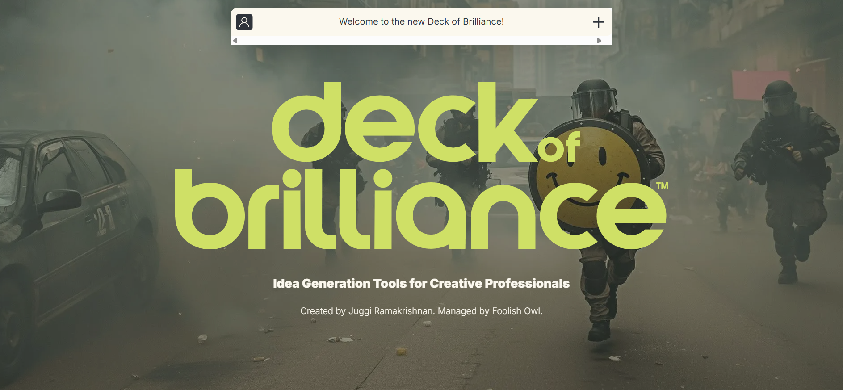843x390 pixels.
Task: Click the horizontal scrollbar track in banner
Action: (417, 41)
